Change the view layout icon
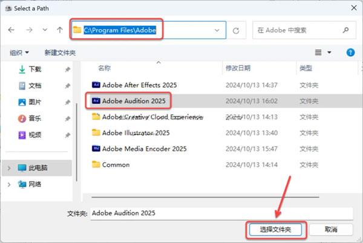363x243 pixels. point(318,53)
